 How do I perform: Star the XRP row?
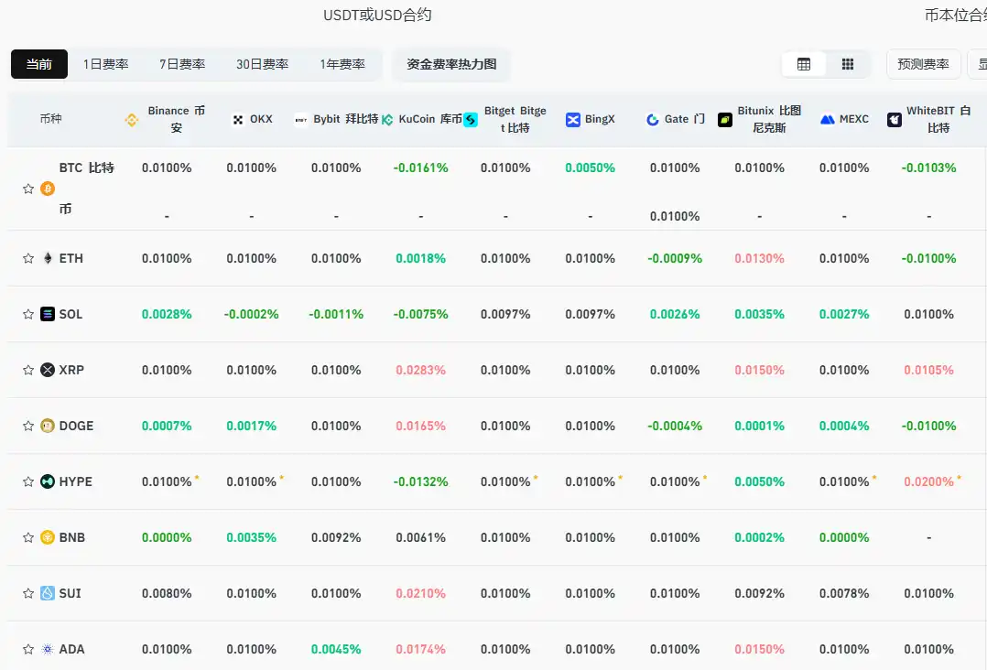tap(28, 370)
